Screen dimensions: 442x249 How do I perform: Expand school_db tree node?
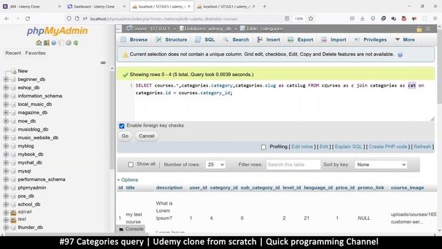[x=6, y=205]
